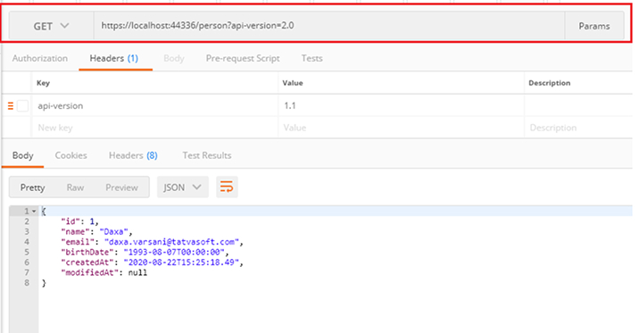Select the Raw view mode
Screen dimensions: 639x333
click(x=75, y=187)
